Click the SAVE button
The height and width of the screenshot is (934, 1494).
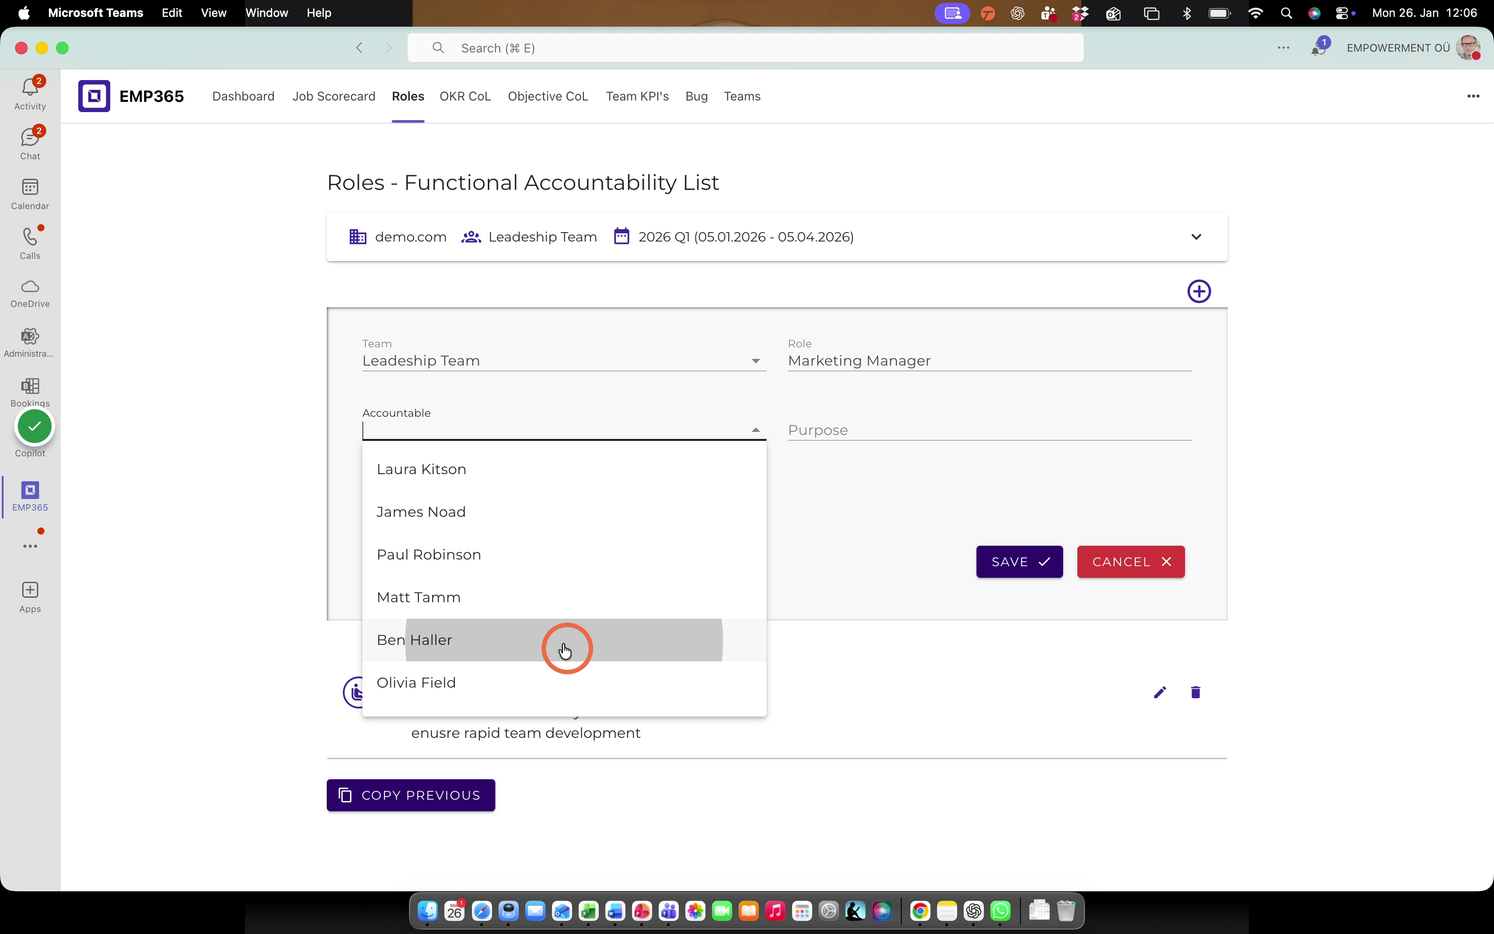(1019, 561)
